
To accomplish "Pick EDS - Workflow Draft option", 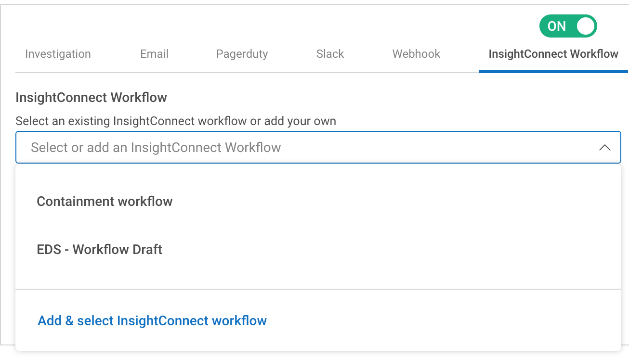I will tap(100, 249).
